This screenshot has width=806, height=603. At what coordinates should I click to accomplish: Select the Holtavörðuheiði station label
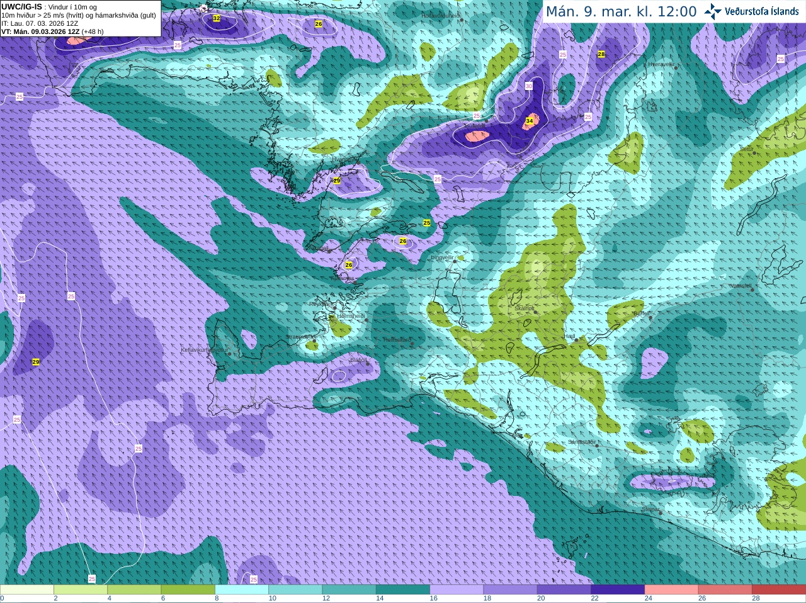[x=441, y=15]
